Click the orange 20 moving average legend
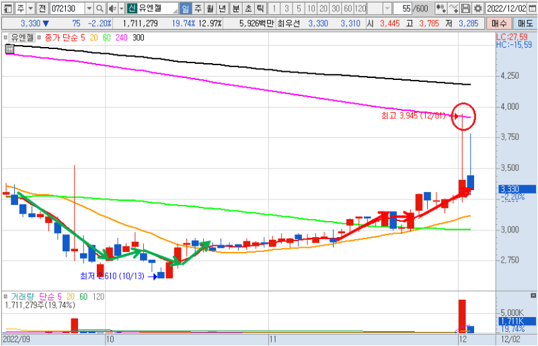The image size is (538, 346). [93, 38]
